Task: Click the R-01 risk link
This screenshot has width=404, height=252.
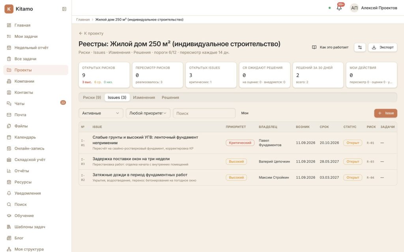Action: [370, 143]
